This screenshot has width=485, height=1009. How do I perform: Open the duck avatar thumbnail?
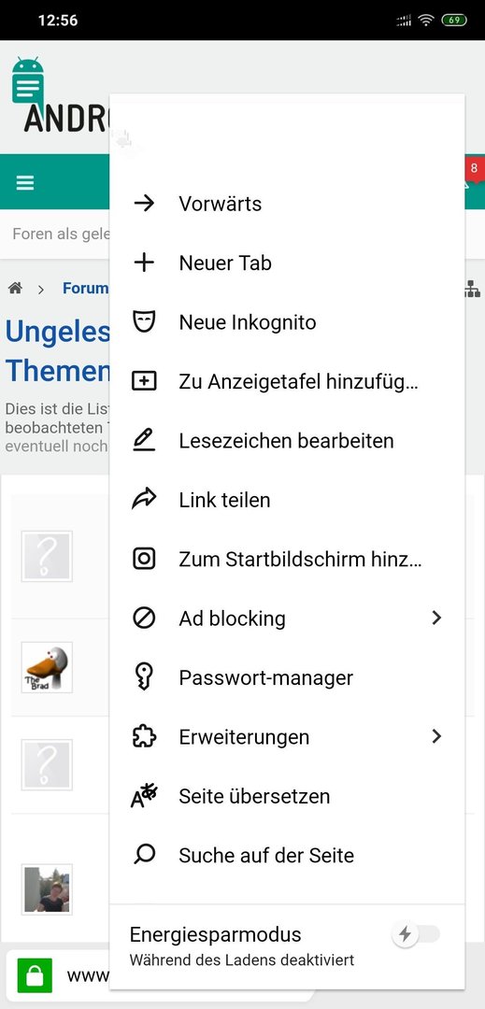(47, 667)
